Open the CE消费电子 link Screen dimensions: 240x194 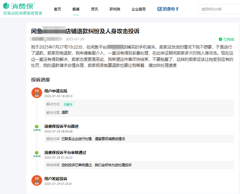(168, 9)
